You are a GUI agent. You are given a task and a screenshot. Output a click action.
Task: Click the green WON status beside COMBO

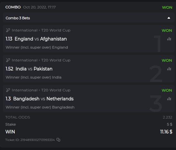point(167,7)
